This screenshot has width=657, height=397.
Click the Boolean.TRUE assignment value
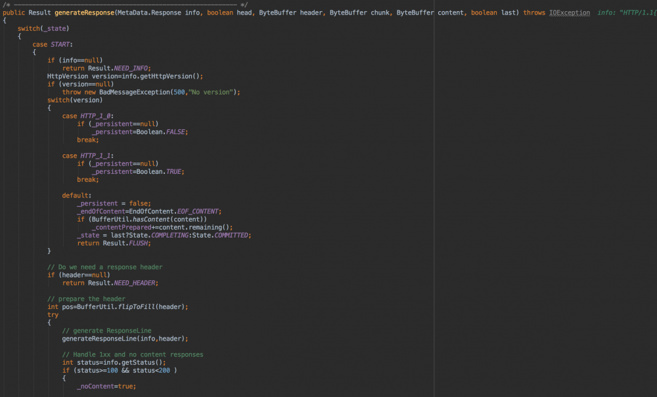[x=160, y=171]
